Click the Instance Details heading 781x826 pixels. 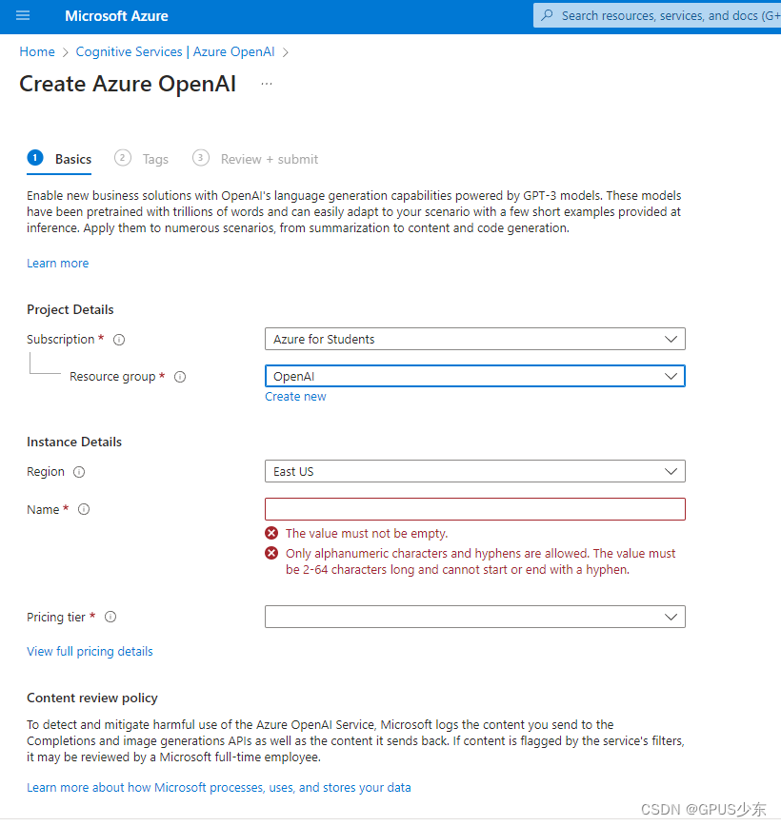point(74,442)
